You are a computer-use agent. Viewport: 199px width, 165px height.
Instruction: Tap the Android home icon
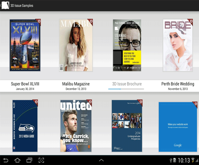tap(17, 160)
